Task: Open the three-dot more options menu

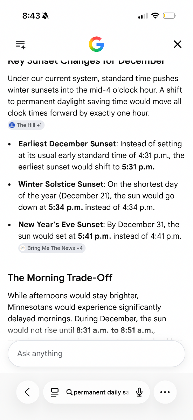Action: pos(165,392)
